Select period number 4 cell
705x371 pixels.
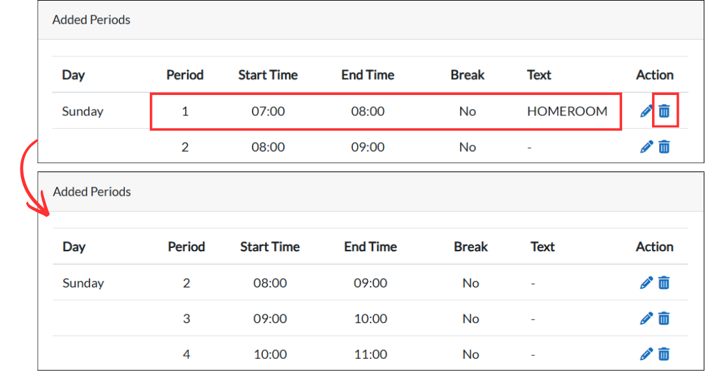[x=186, y=354]
